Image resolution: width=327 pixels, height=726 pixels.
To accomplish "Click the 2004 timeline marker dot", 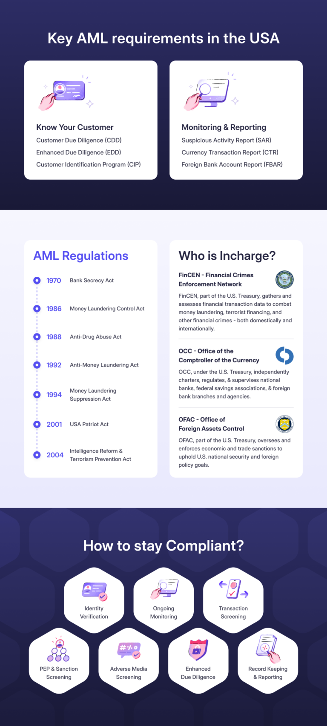I will (37, 455).
